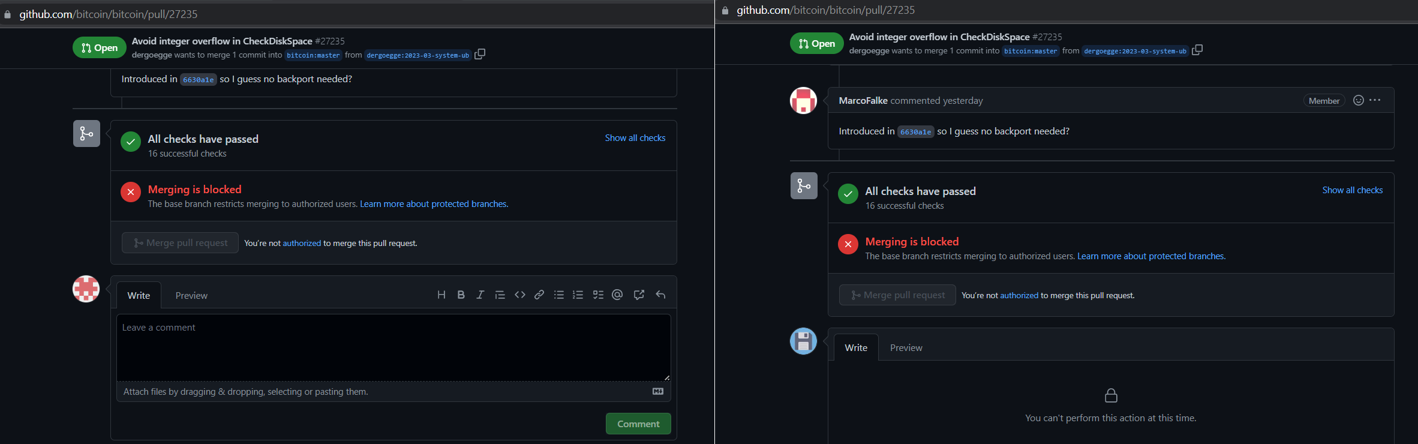Click bitcoin:master branch in left window
The image size is (1418, 444).
[313, 55]
